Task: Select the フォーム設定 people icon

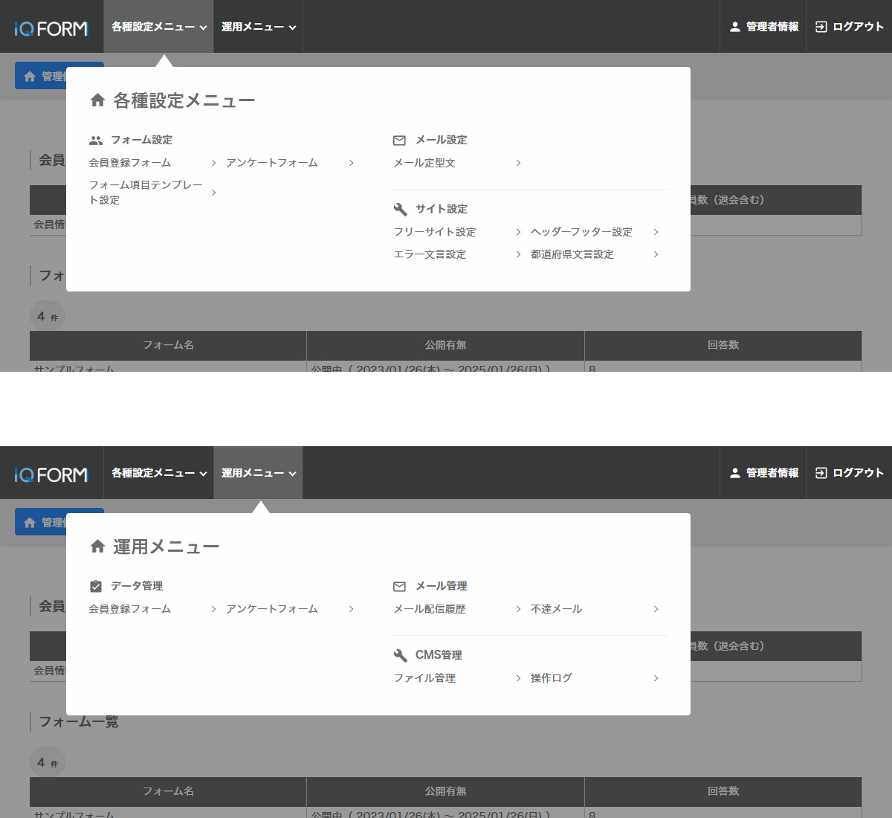Action: pos(96,139)
